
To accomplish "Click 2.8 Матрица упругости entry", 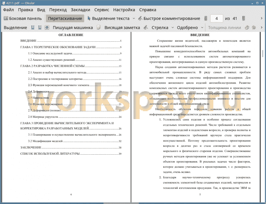I will pos(75,117).
